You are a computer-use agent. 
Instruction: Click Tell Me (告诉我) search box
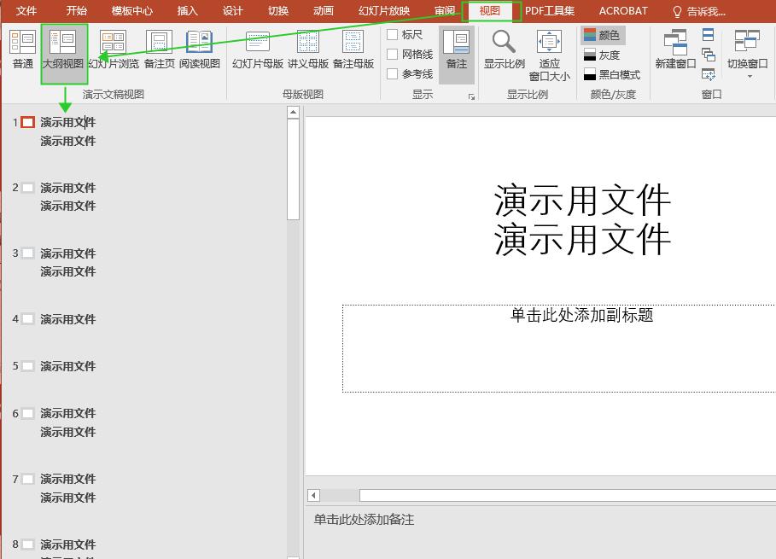(x=699, y=11)
